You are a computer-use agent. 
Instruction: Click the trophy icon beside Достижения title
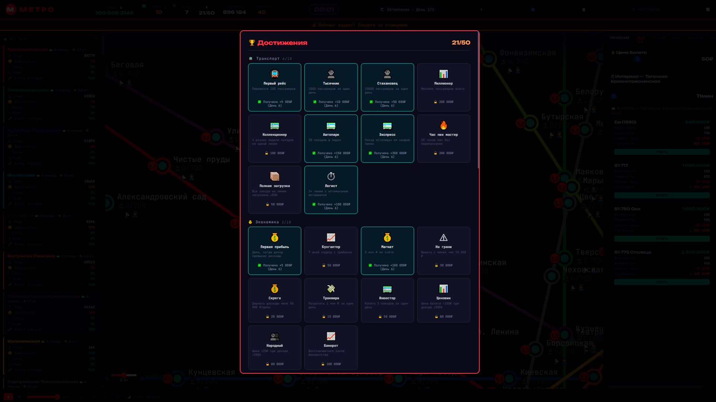pos(252,43)
